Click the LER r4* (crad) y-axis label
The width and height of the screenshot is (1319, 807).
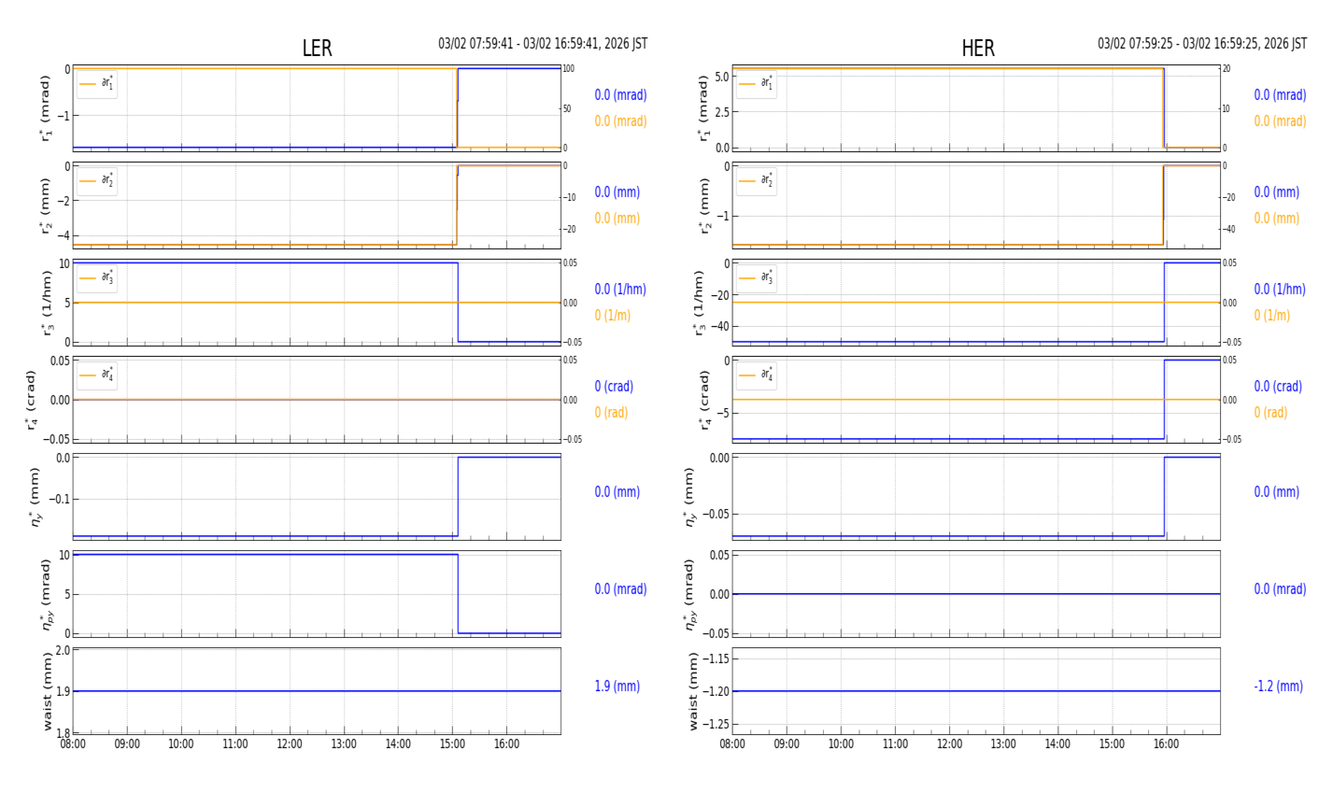pyautogui.click(x=31, y=400)
